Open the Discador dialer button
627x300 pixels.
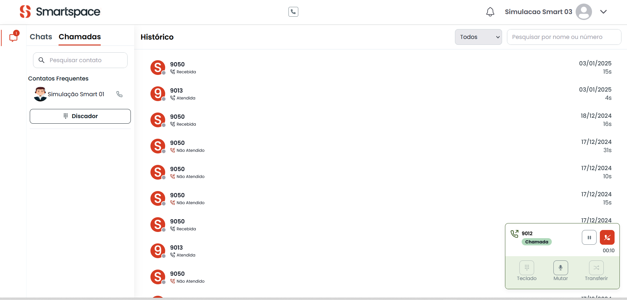tap(80, 116)
